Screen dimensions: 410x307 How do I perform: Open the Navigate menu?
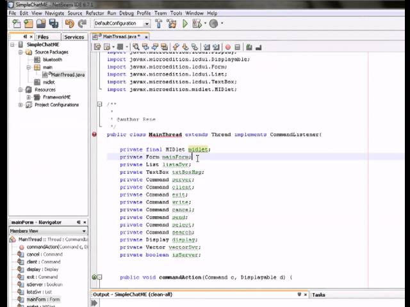click(x=54, y=13)
